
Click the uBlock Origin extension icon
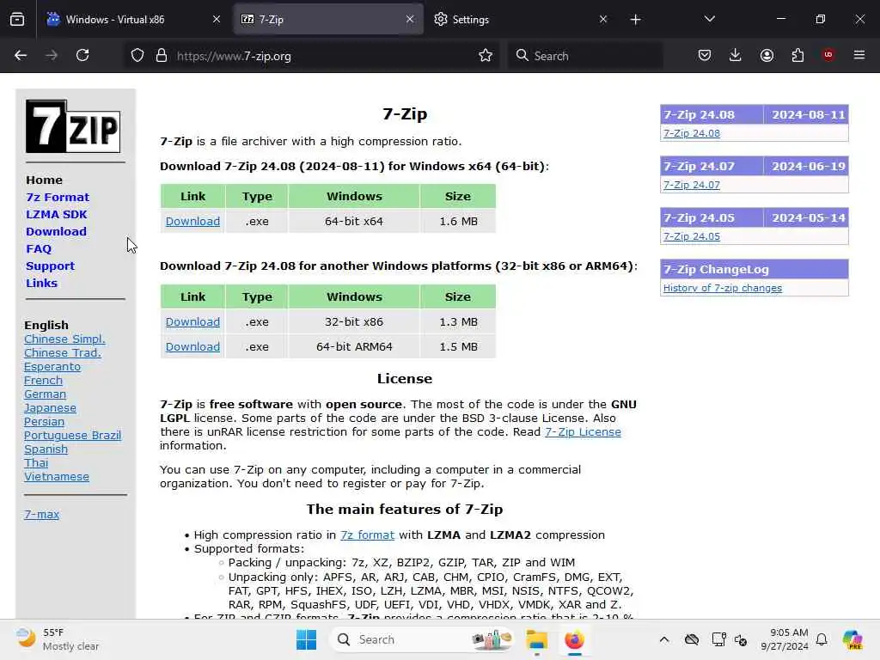tap(828, 56)
